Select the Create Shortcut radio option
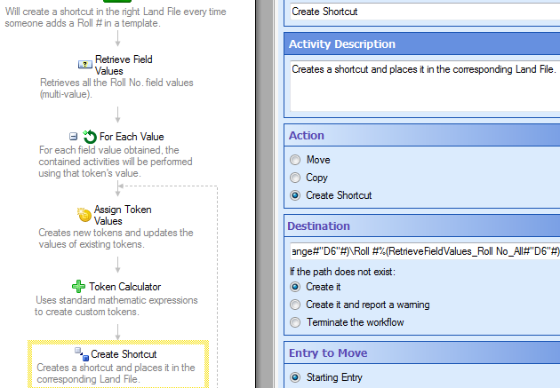 click(x=295, y=195)
